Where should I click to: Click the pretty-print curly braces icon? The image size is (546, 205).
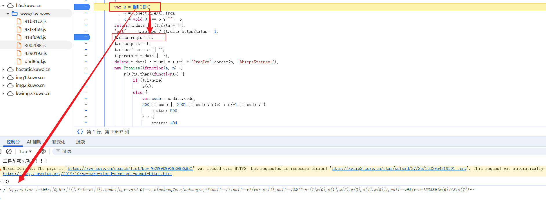[x=80, y=132]
